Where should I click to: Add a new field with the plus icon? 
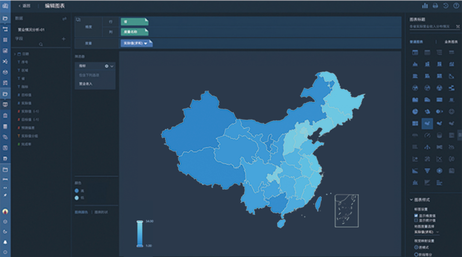coord(64,39)
